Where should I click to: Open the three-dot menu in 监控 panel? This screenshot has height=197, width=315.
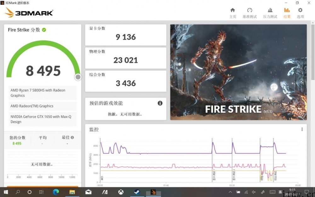[302, 129]
